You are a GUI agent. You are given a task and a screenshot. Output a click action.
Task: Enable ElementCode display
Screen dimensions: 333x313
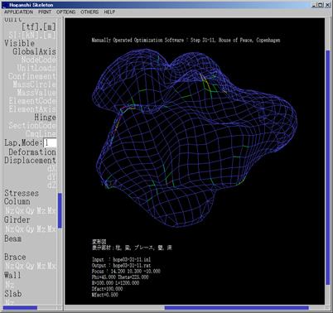pyautogui.click(x=32, y=101)
